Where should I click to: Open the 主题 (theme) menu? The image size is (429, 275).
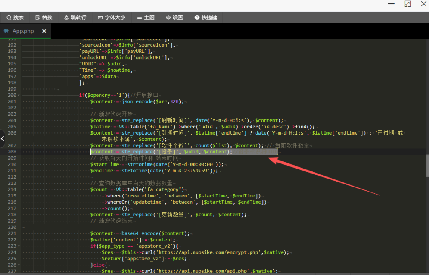coord(146,18)
